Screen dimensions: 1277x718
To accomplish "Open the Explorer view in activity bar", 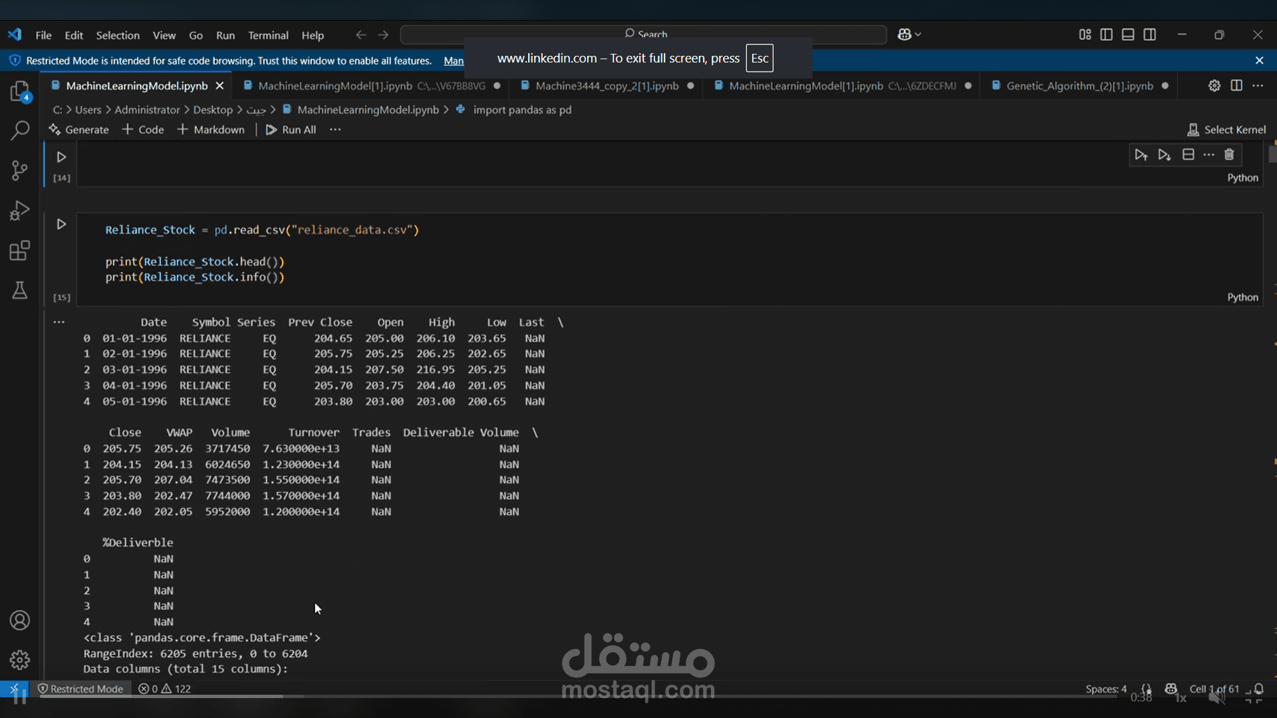I will (x=20, y=91).
